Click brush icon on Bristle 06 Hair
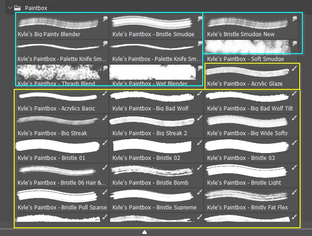The width and height of the screenshot is (312, 236). [105, 167]
